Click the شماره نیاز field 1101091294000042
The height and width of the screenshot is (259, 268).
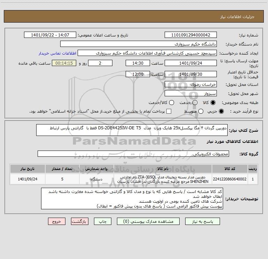coord(191,35)
